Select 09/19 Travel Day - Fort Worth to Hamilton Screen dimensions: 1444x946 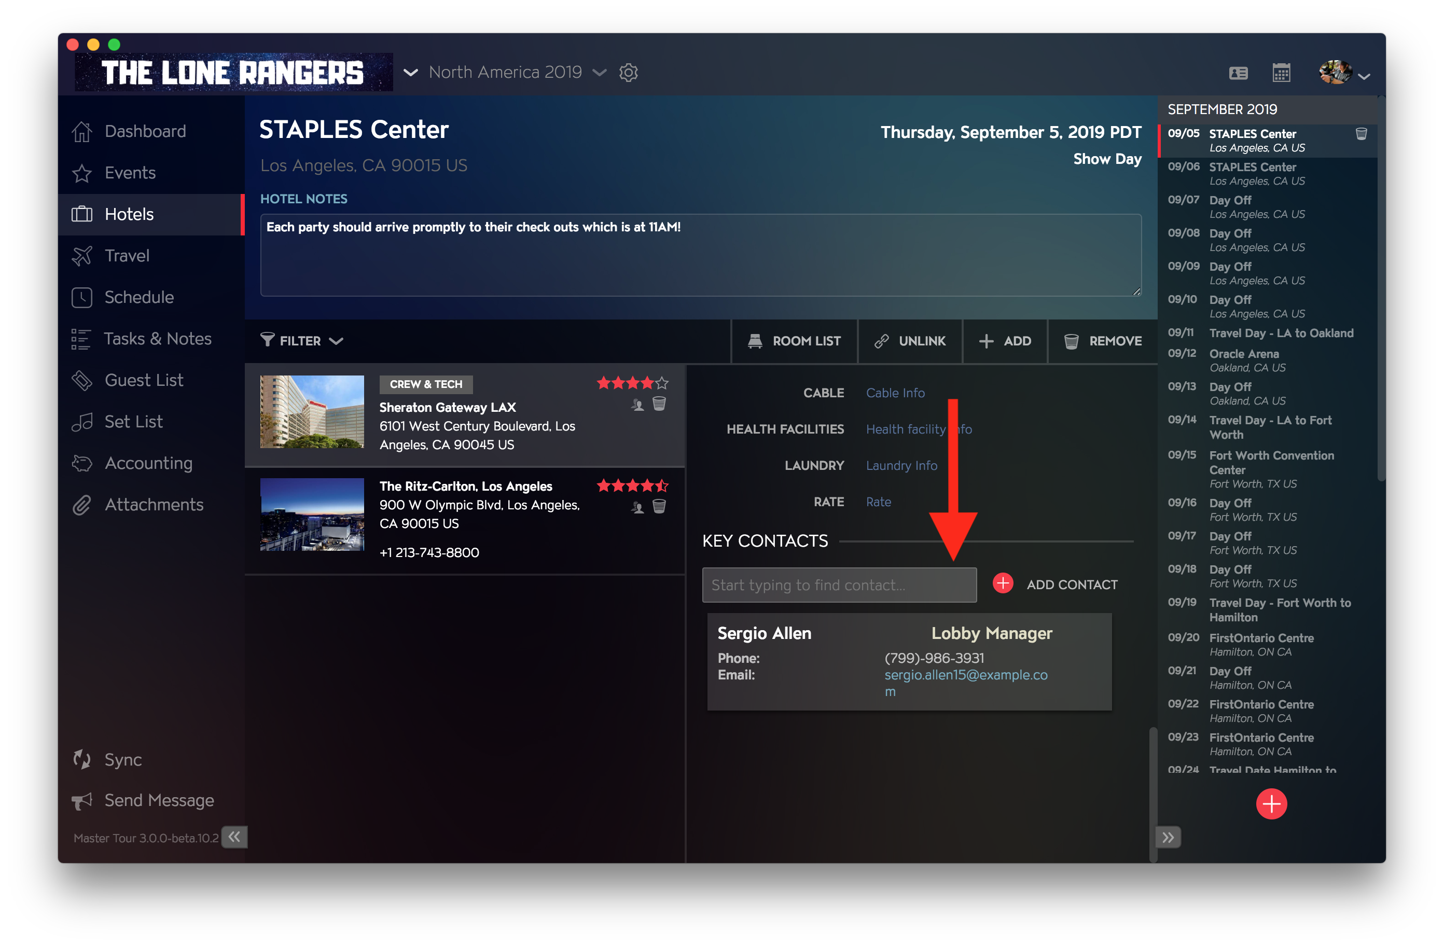click(1268, 610)
